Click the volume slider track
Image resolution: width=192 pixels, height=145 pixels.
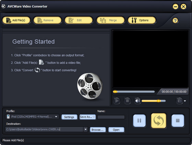[x=154, y=101]
